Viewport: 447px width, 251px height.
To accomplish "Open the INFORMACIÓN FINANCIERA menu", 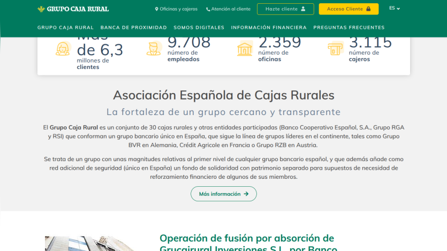I will [269, 27].
